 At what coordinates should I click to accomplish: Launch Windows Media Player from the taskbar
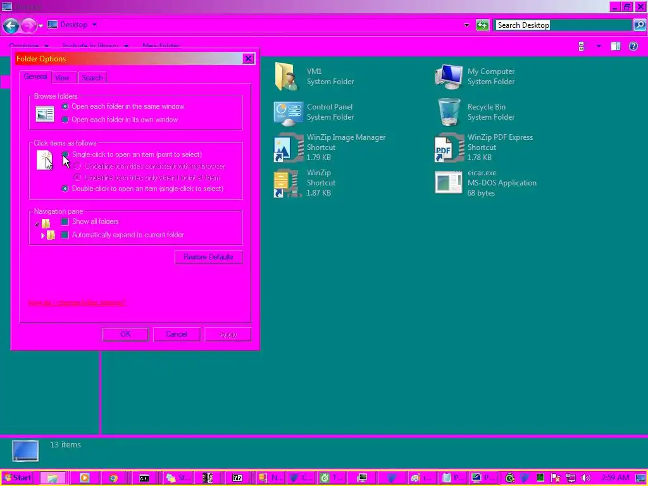point(85,478)
